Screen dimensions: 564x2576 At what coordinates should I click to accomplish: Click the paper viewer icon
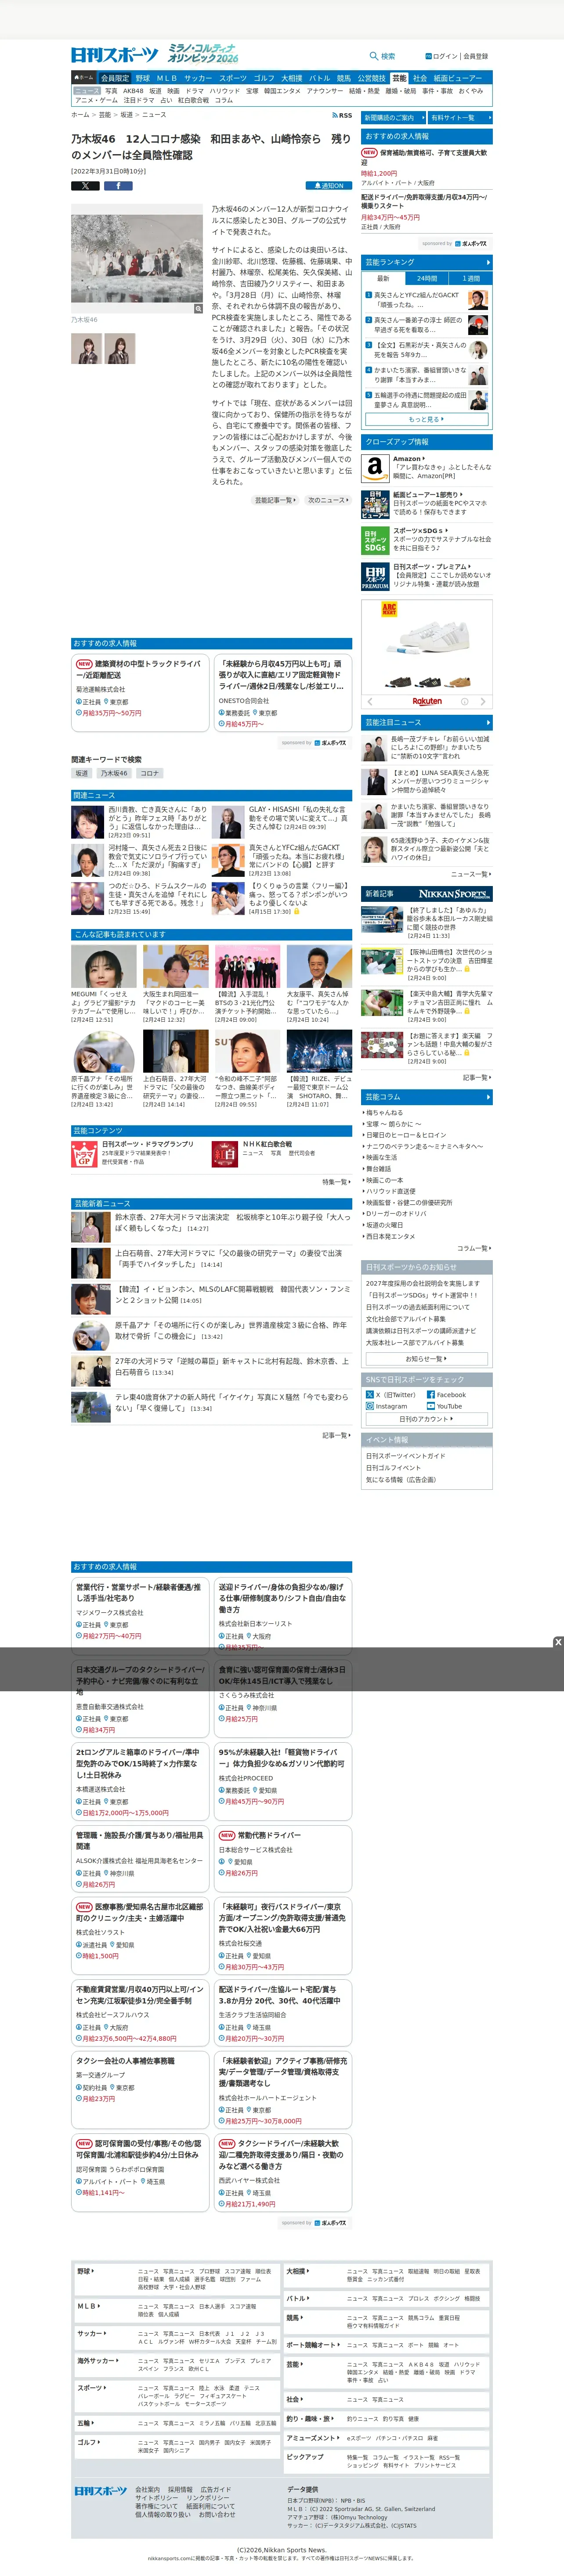[375, 504]
